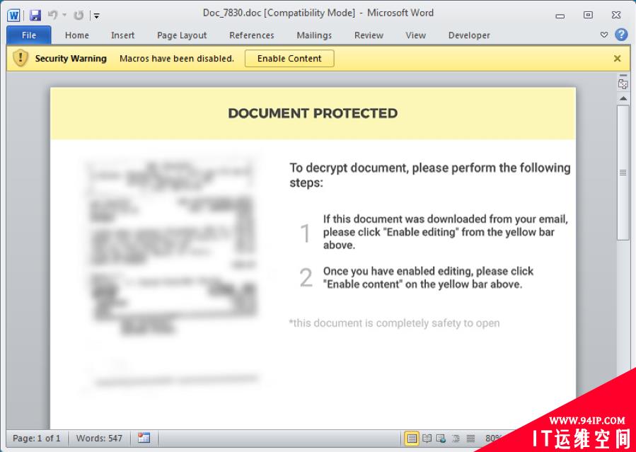
Task: Open Word Count via 'Words: 547' indicator
Action: coord(99,439)
